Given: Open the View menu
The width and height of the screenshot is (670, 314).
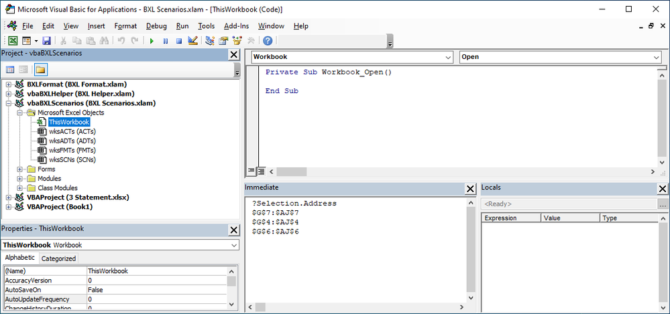Looking at the screenshot, I should click(x=71, y=26).
